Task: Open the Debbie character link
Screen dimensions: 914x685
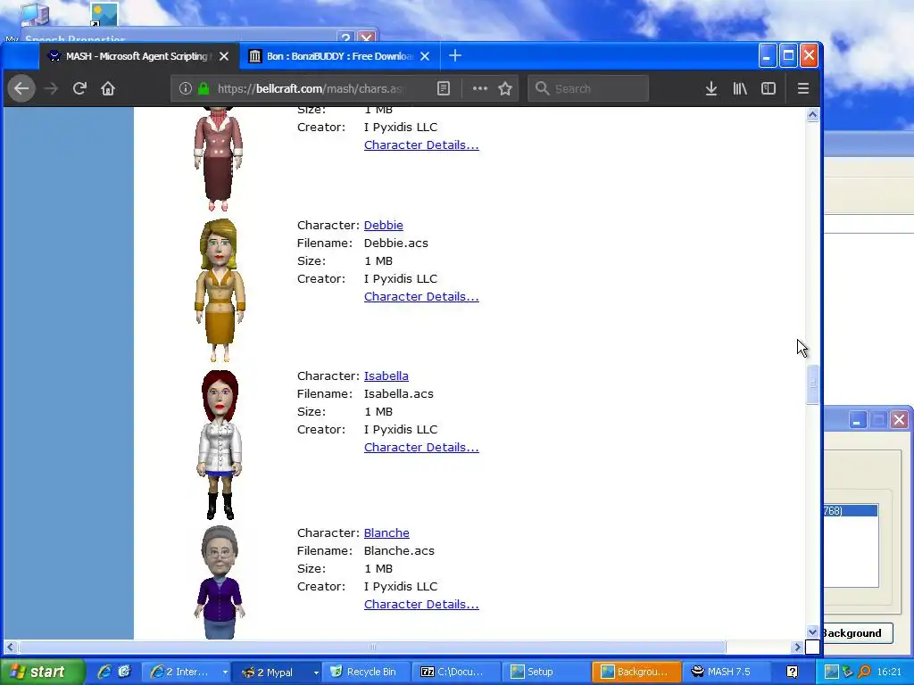Action: [384, 226]
